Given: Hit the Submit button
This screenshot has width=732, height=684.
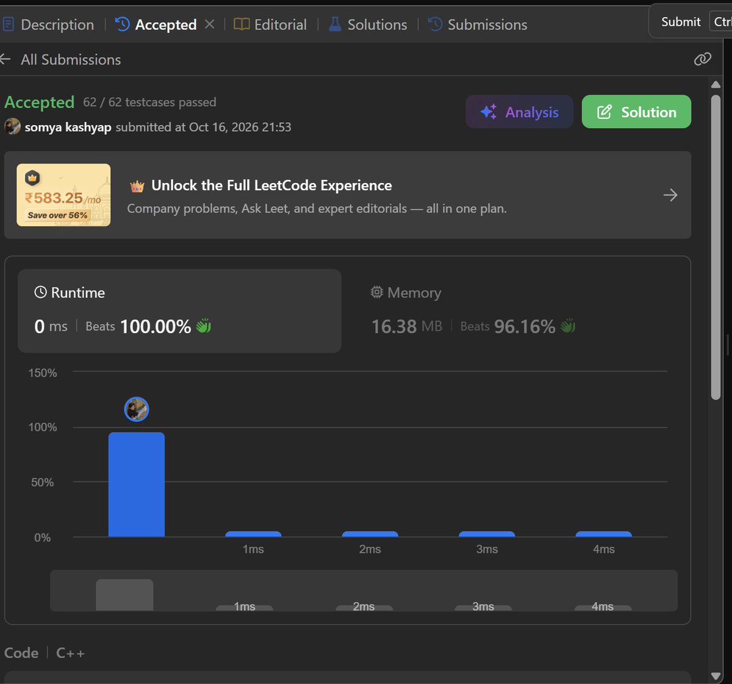Looking at the screenshot, I should (x=681, y=22).
